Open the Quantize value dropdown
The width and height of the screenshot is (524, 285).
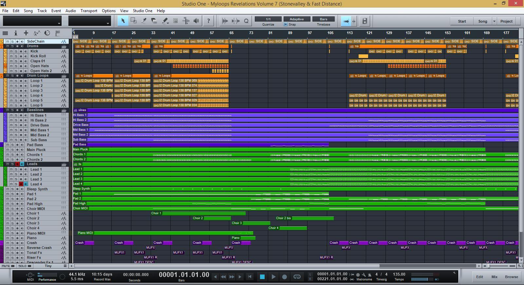268,19
